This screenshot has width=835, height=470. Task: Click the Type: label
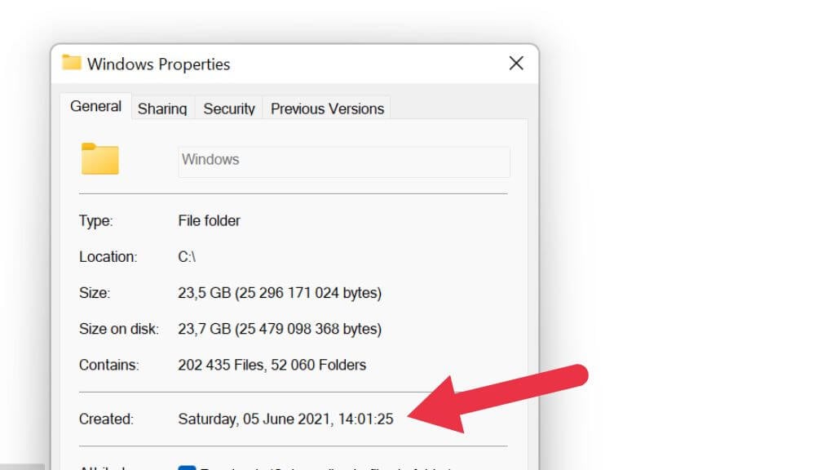pyautogui.click(x=96, y=220)
